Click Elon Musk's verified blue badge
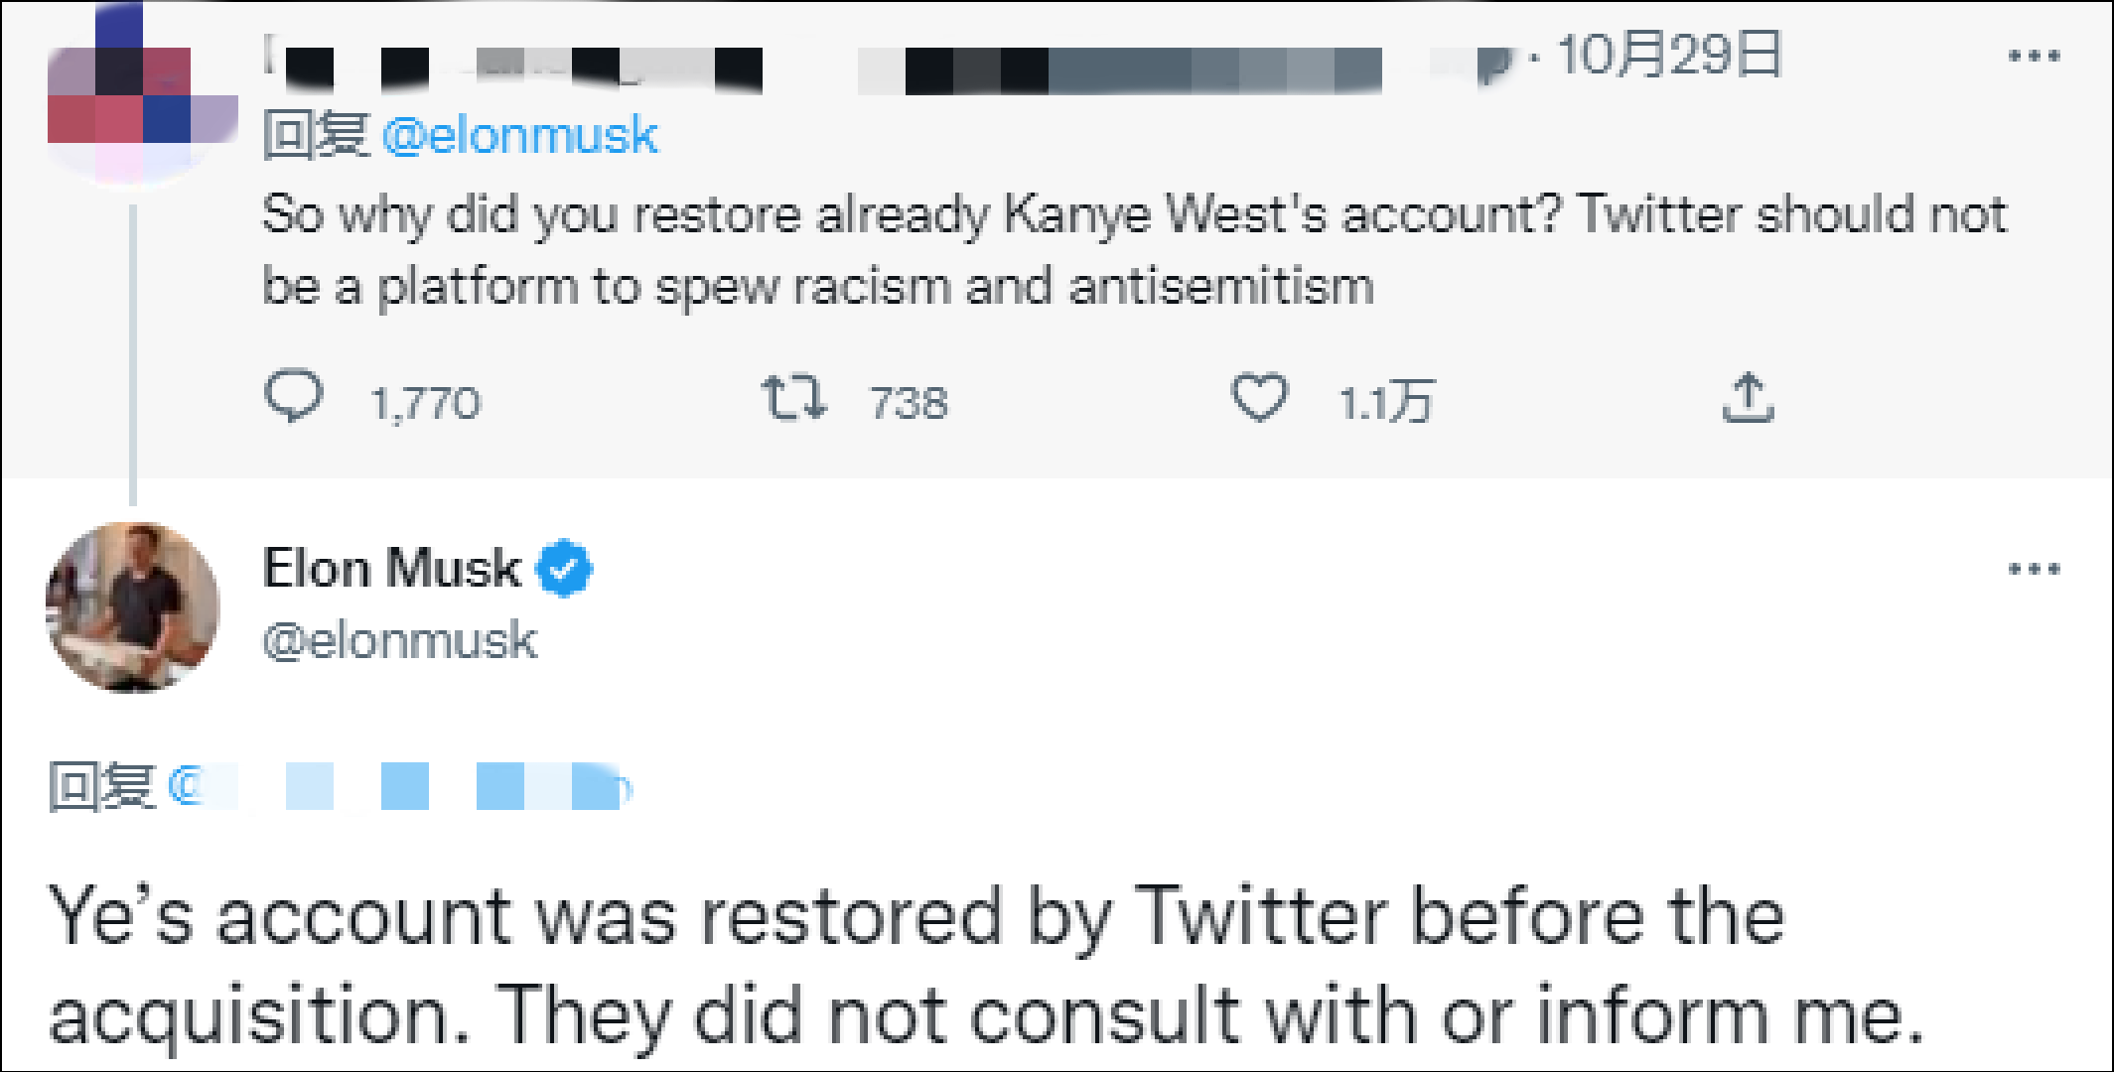The height and width of the screenshot is (1072, 2114). (x=564, y=569)
